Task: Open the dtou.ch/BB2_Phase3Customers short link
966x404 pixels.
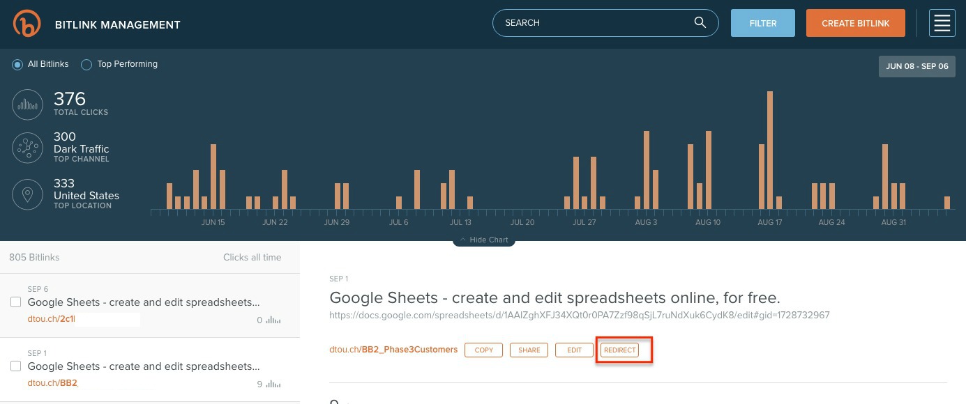Action: tap(393, 350)
